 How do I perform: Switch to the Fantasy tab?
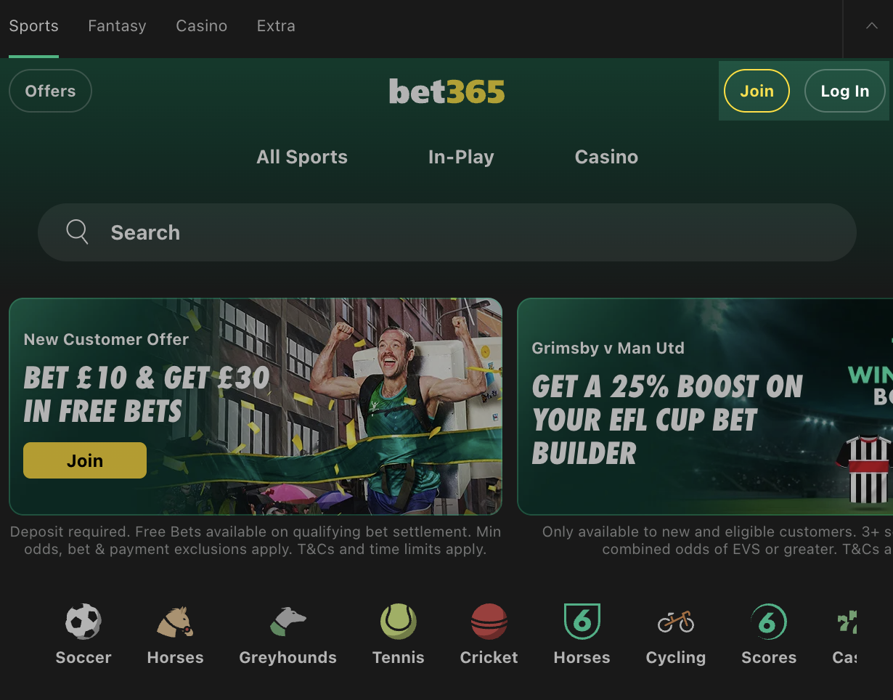[117, 26]
